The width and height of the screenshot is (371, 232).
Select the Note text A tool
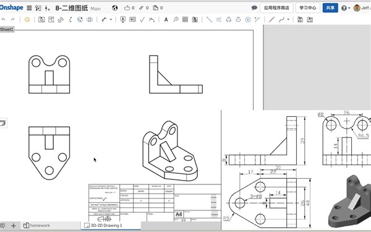(x=166, y=20)
